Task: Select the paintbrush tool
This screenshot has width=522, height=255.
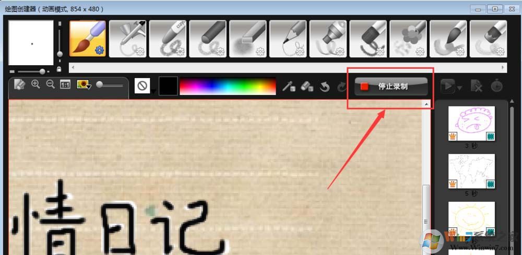Action: pyautogui.click(x=88, y=39)
